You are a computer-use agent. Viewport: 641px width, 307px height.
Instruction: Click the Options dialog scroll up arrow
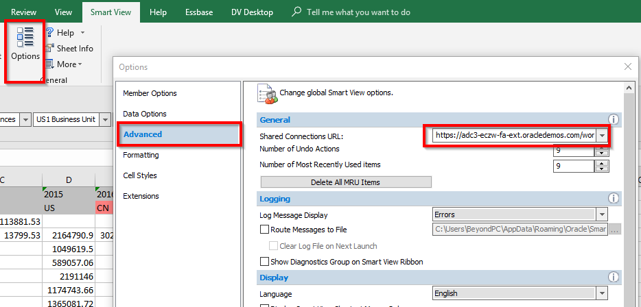pos(629,87)
